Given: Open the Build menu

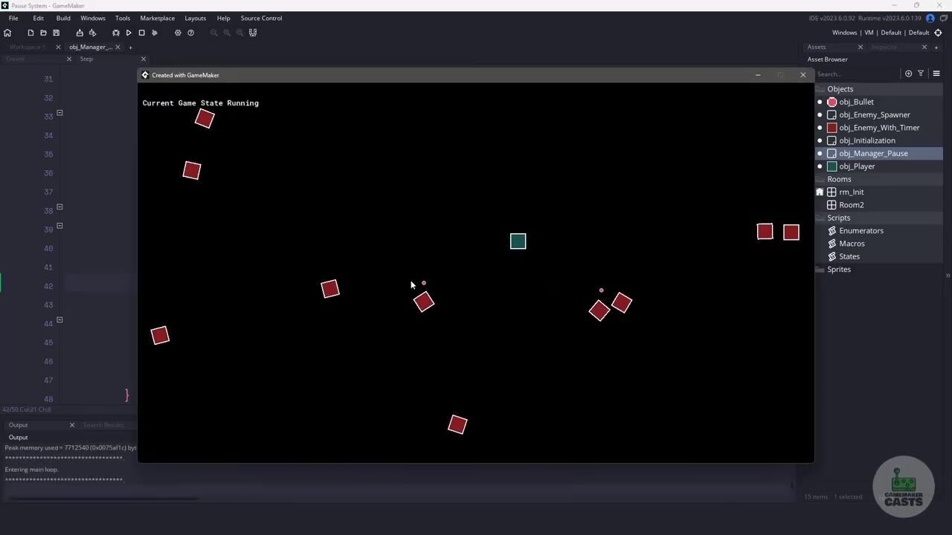Looking at the screenshot, I should click(x=63, y=18).
